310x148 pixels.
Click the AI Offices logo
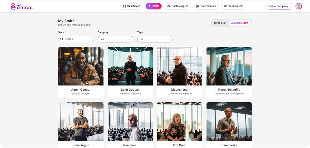[21, 6]
